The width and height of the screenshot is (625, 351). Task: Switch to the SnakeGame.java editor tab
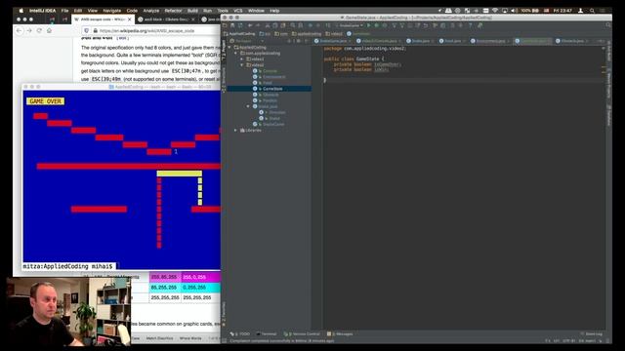click(333, 41)
